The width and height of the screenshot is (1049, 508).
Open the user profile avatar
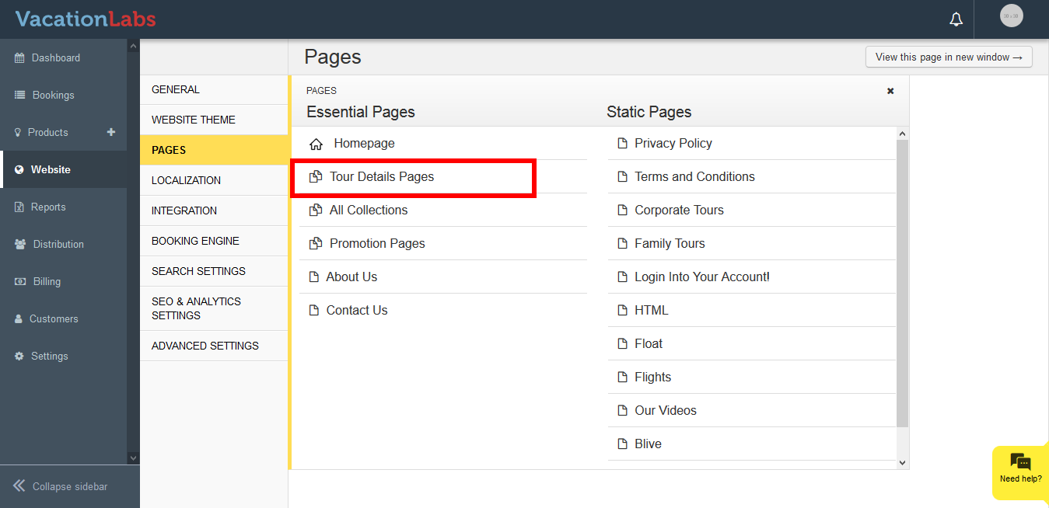coord(1011,16)
